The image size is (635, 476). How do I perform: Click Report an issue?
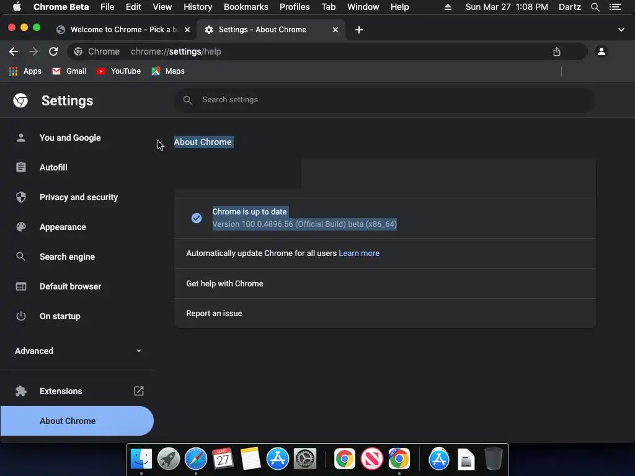[384, 313]
